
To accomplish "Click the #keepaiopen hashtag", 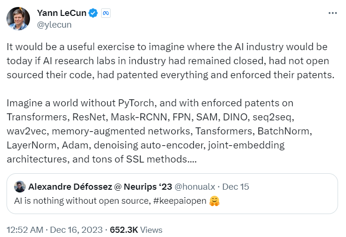I will (x=180, y=201).
